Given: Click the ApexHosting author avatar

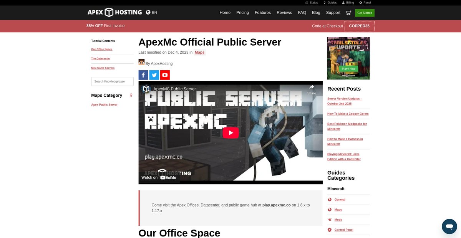Looking at the screenshot, I should (141, 62).
